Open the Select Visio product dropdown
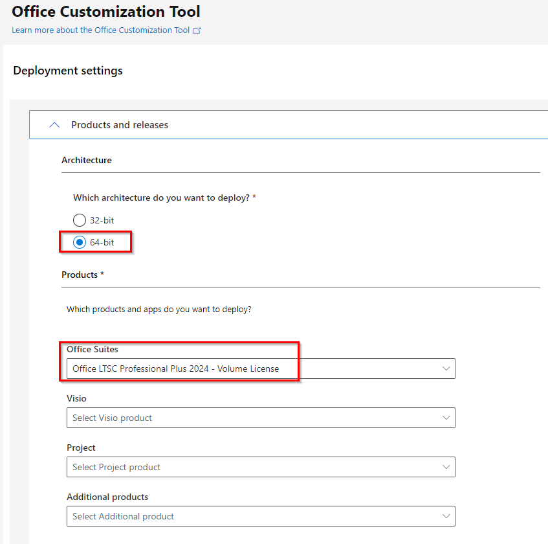 pos(261,418)
